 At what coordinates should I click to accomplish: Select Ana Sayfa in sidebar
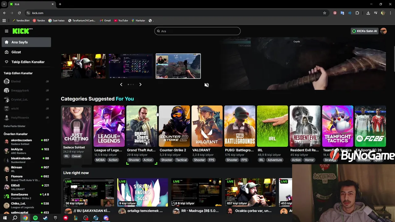pos(26,42)
